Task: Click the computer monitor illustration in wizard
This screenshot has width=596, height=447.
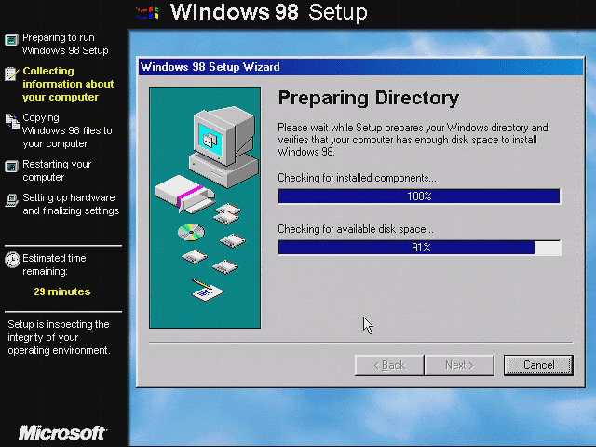Action: [x=223, y=146]
